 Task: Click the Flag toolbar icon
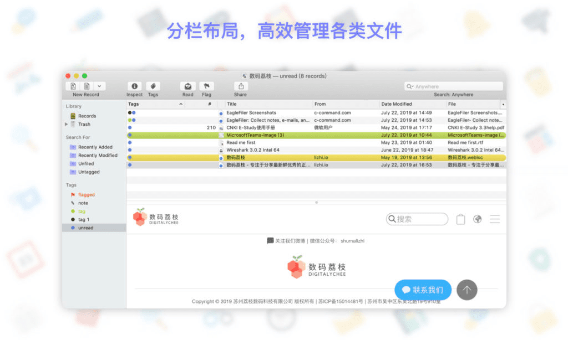206,86
